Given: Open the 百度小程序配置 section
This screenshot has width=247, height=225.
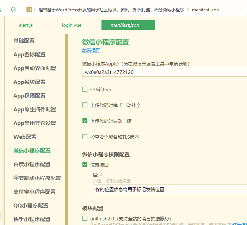Looking at the screenshot, I should click(x=32, y=164).
